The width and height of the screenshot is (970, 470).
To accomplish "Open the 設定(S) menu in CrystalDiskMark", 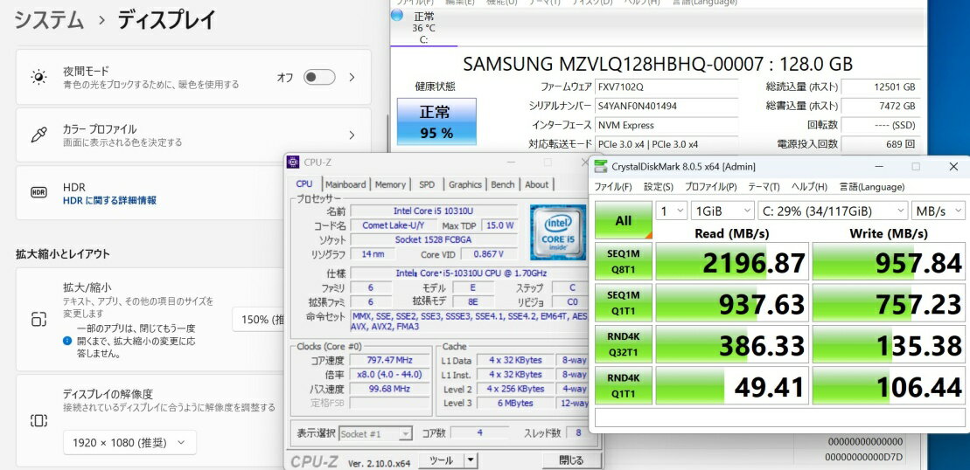I will point(658,187).
